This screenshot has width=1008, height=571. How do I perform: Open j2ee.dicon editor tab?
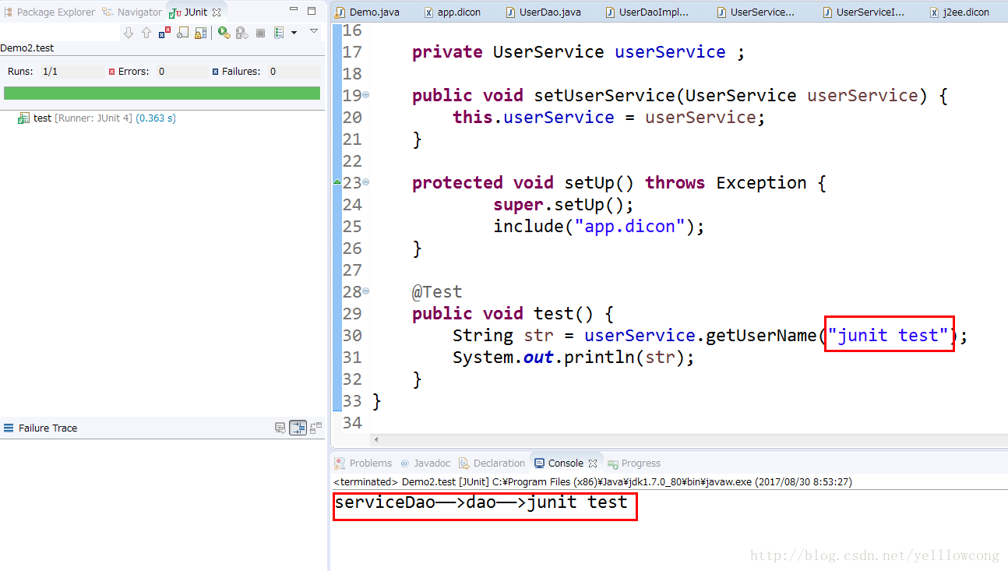(x=960, y=12)
